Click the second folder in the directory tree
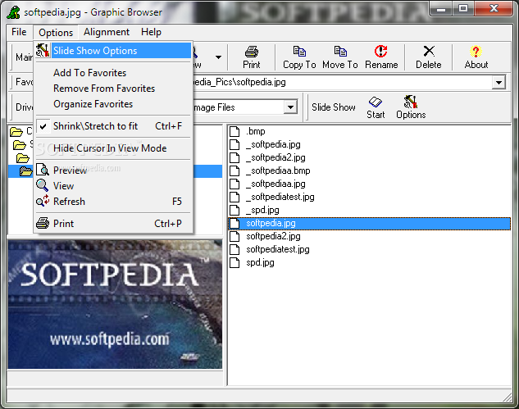Image resolution: width=519 pixels, height=409 pixels. point(19,145)
